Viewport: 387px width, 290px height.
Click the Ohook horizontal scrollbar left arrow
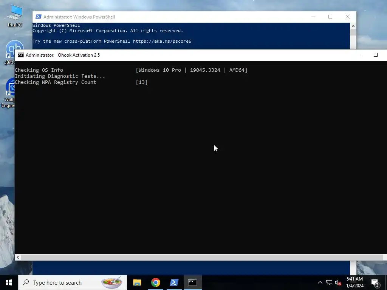pyautogui.click(x=18, y=257)
